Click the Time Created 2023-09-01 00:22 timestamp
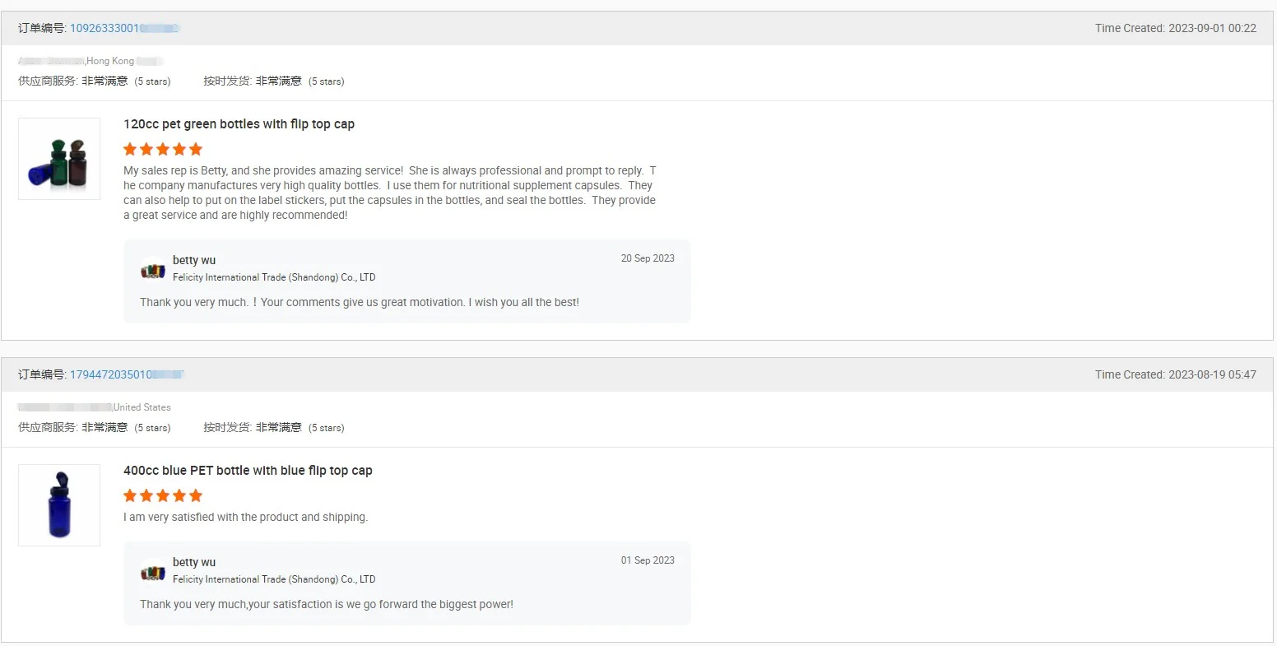This screenshot has height=646, width=1277. pos(1175,28)
